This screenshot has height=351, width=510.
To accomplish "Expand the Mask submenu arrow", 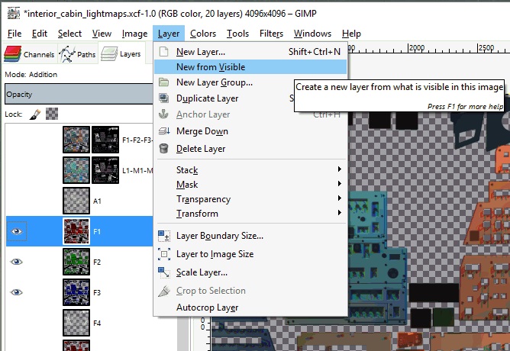I will tap(339, 184).
